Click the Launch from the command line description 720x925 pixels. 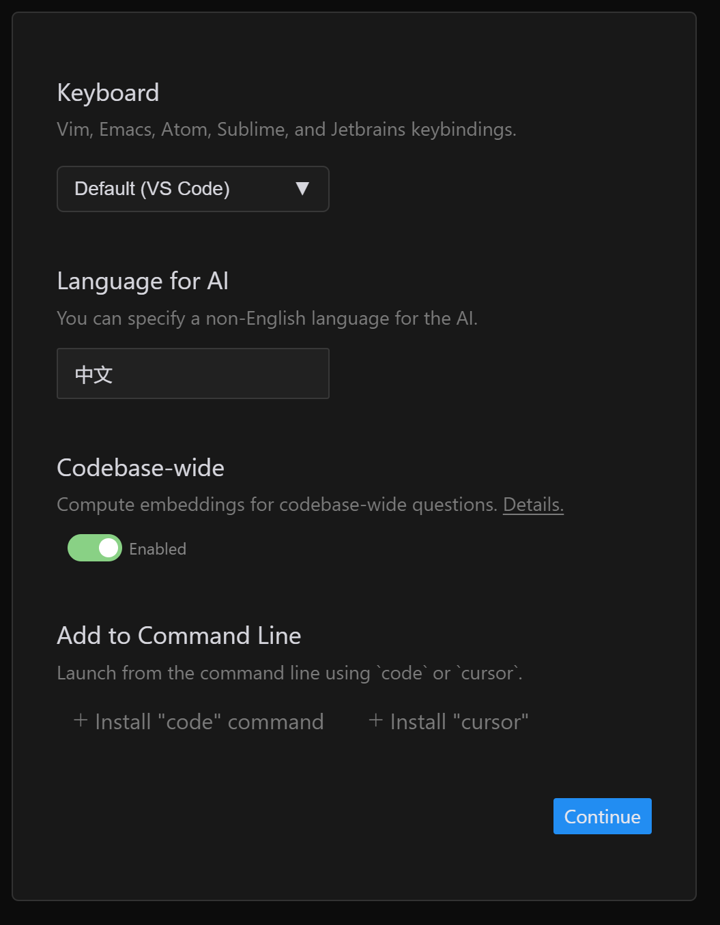pos(289,673)
